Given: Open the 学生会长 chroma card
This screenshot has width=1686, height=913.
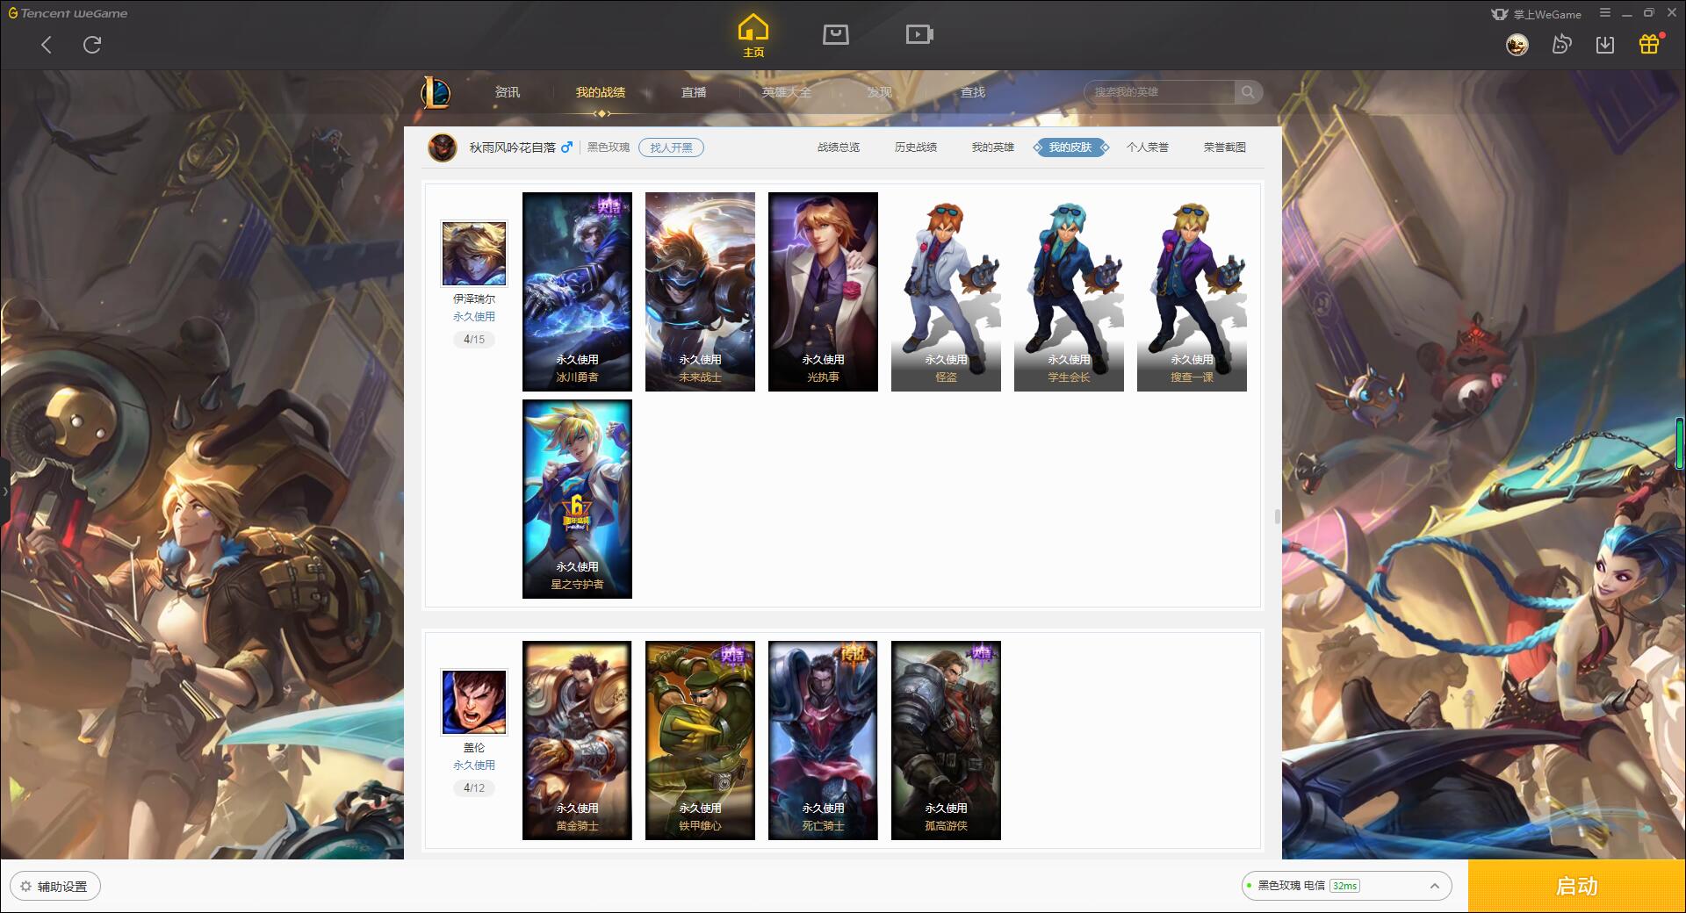Looking at the screenshot, I should (x=1069, y=291).
